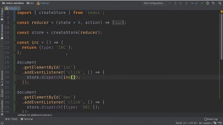Click the Debug bug icon
Viewport: 223px width, 125px height.
pos(175,3)
